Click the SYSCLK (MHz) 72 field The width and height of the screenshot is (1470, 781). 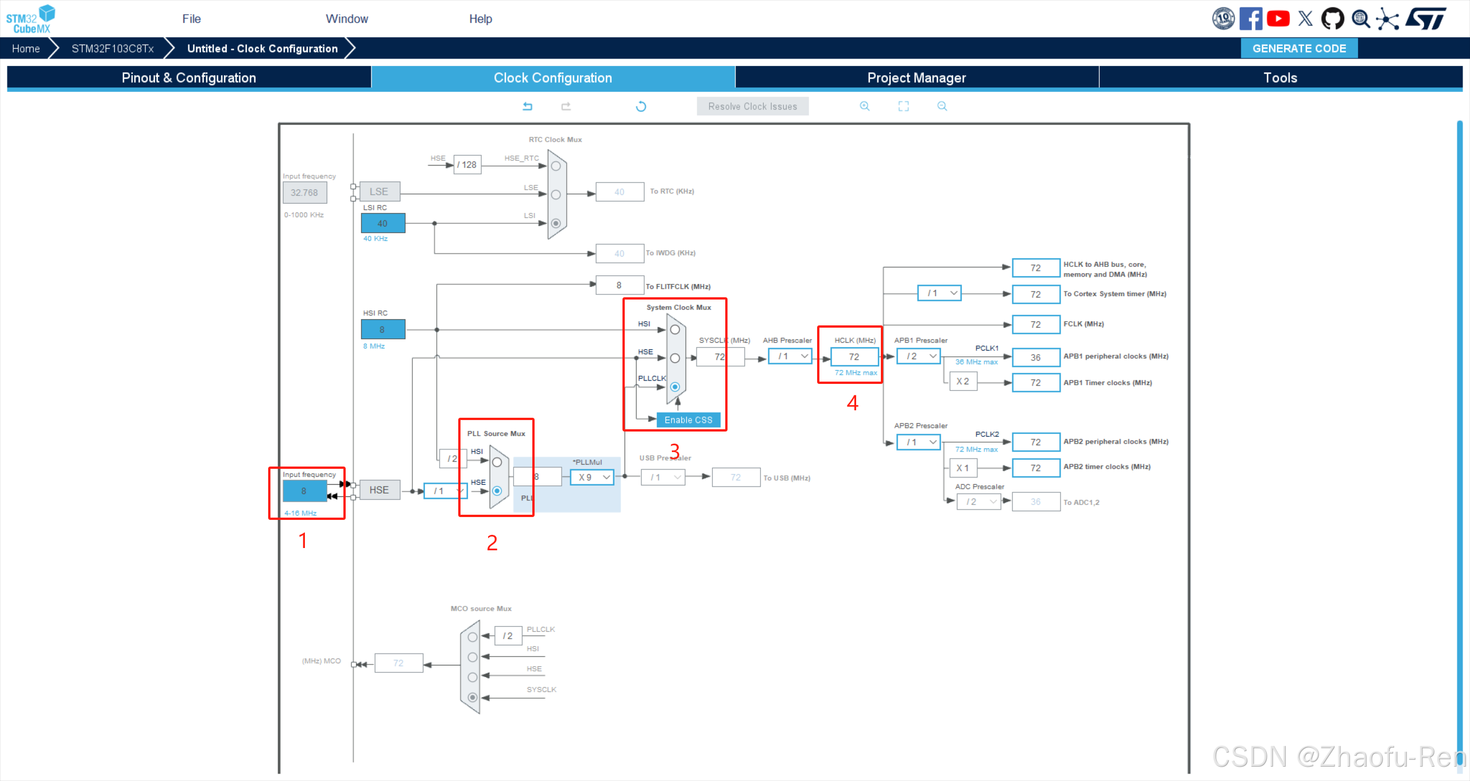tap(720, 357)
